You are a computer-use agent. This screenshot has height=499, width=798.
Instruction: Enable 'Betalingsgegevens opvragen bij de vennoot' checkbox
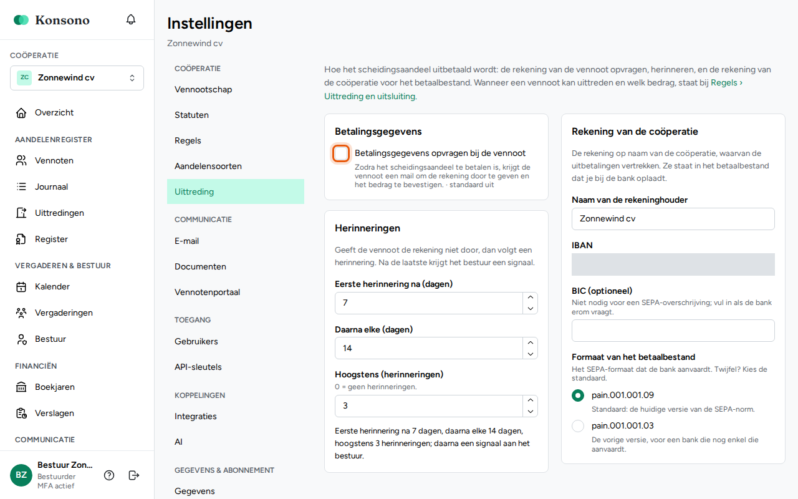coord(341,153)
